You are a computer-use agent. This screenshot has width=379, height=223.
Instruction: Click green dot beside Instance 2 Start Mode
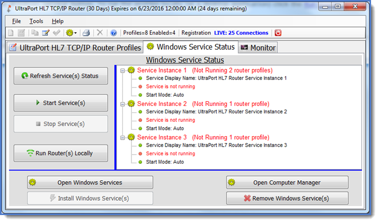140,129
